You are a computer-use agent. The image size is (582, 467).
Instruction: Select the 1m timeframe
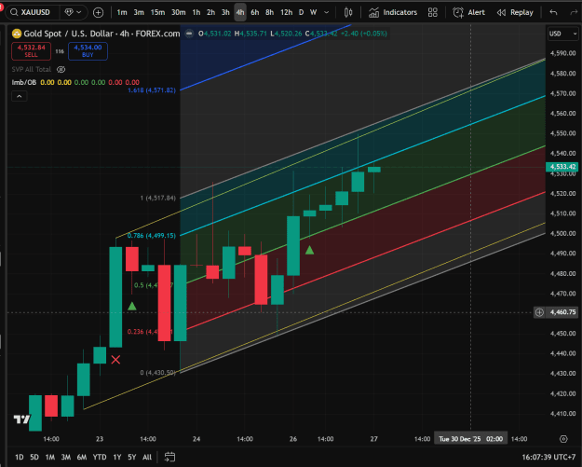[122, 12]
